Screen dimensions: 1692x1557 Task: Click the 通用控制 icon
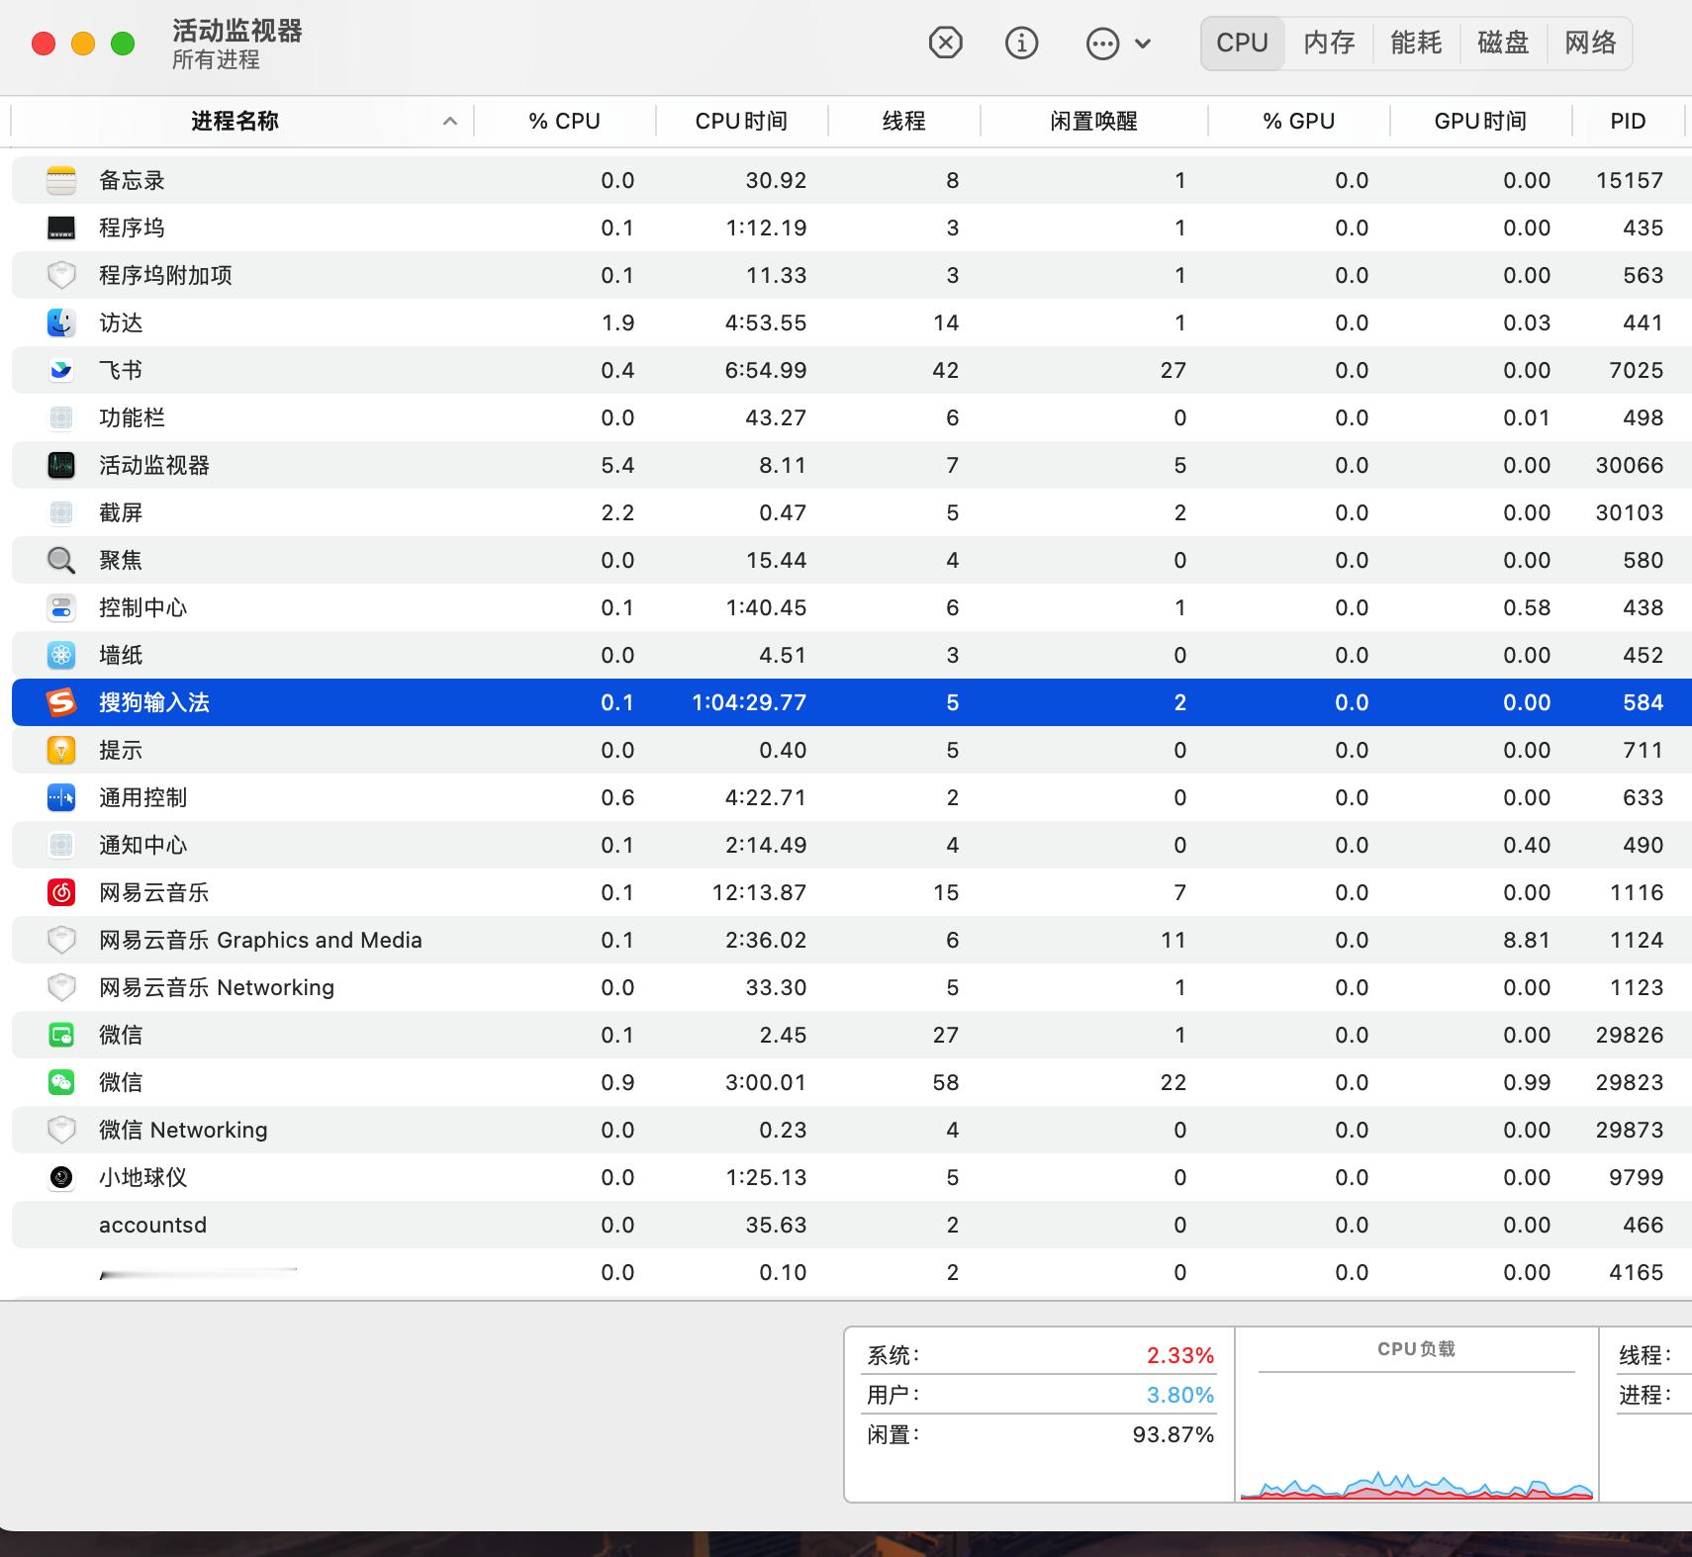(x=61, y=797)
